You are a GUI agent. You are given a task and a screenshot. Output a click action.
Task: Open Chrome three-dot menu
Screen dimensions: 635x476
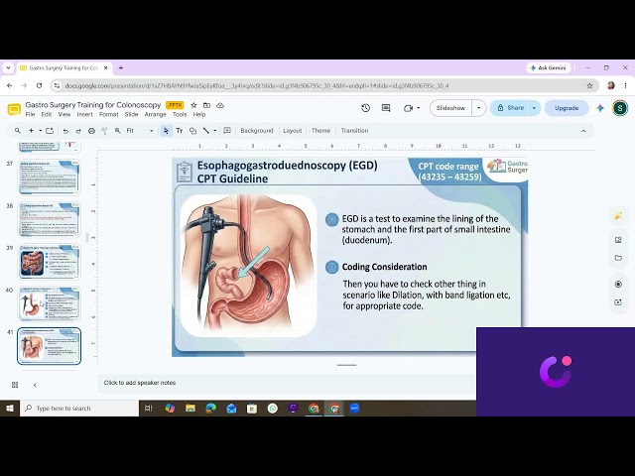pyautogui.click(x=625, y=86)
